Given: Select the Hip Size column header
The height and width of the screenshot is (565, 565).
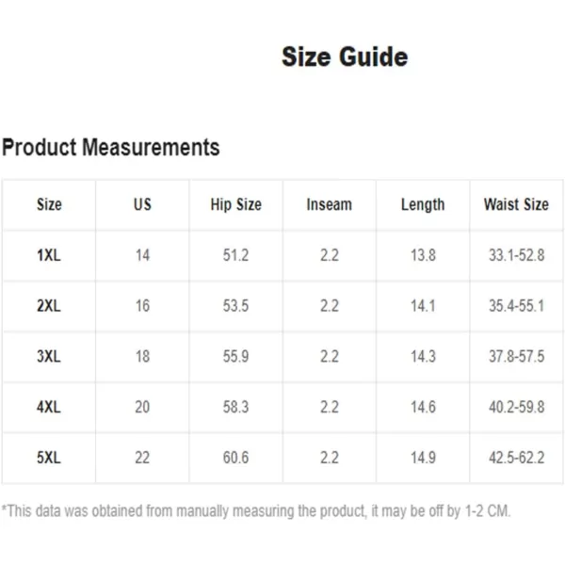Looking at the screenshot, I should [x=235, y=204].
